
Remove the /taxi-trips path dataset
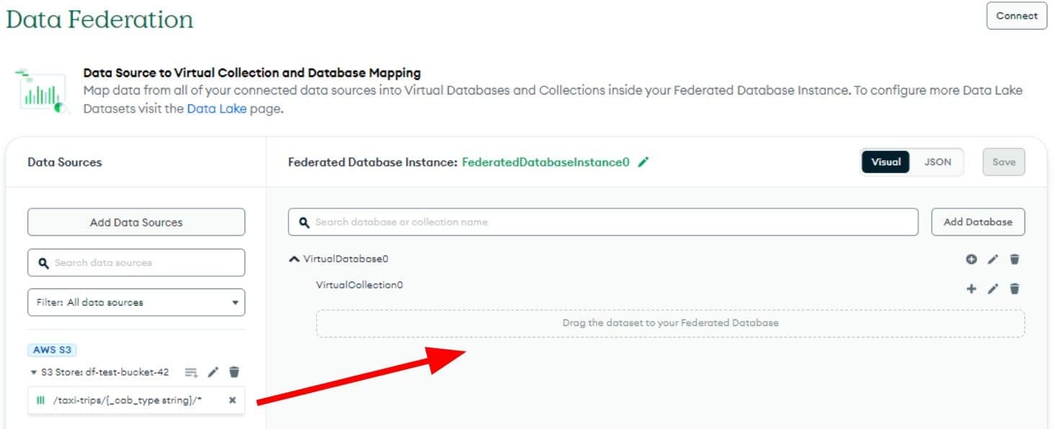(232, 400)
